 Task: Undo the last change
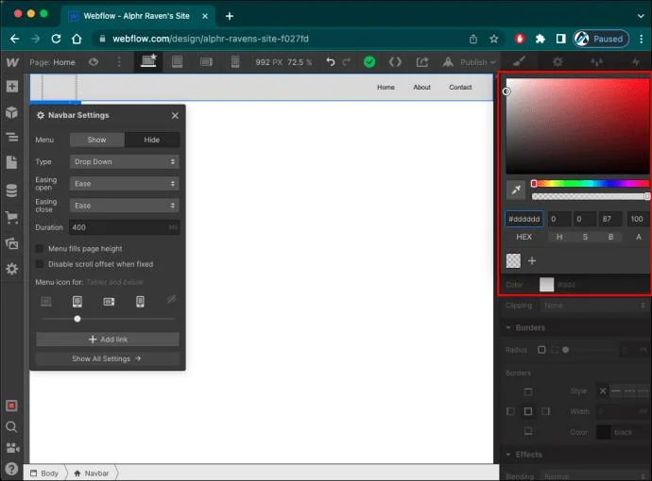331,62
